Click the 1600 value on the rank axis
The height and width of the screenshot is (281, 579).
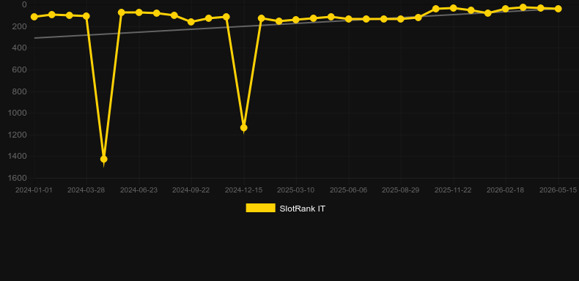(18, 178)
